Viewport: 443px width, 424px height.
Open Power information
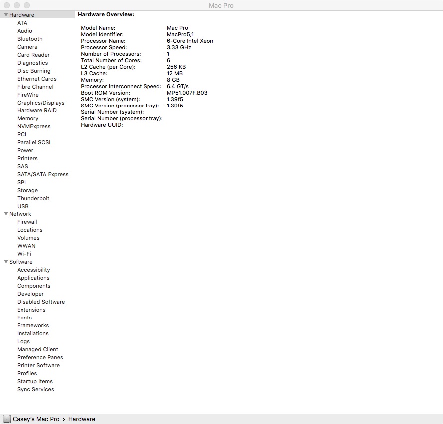click(25, 150)
